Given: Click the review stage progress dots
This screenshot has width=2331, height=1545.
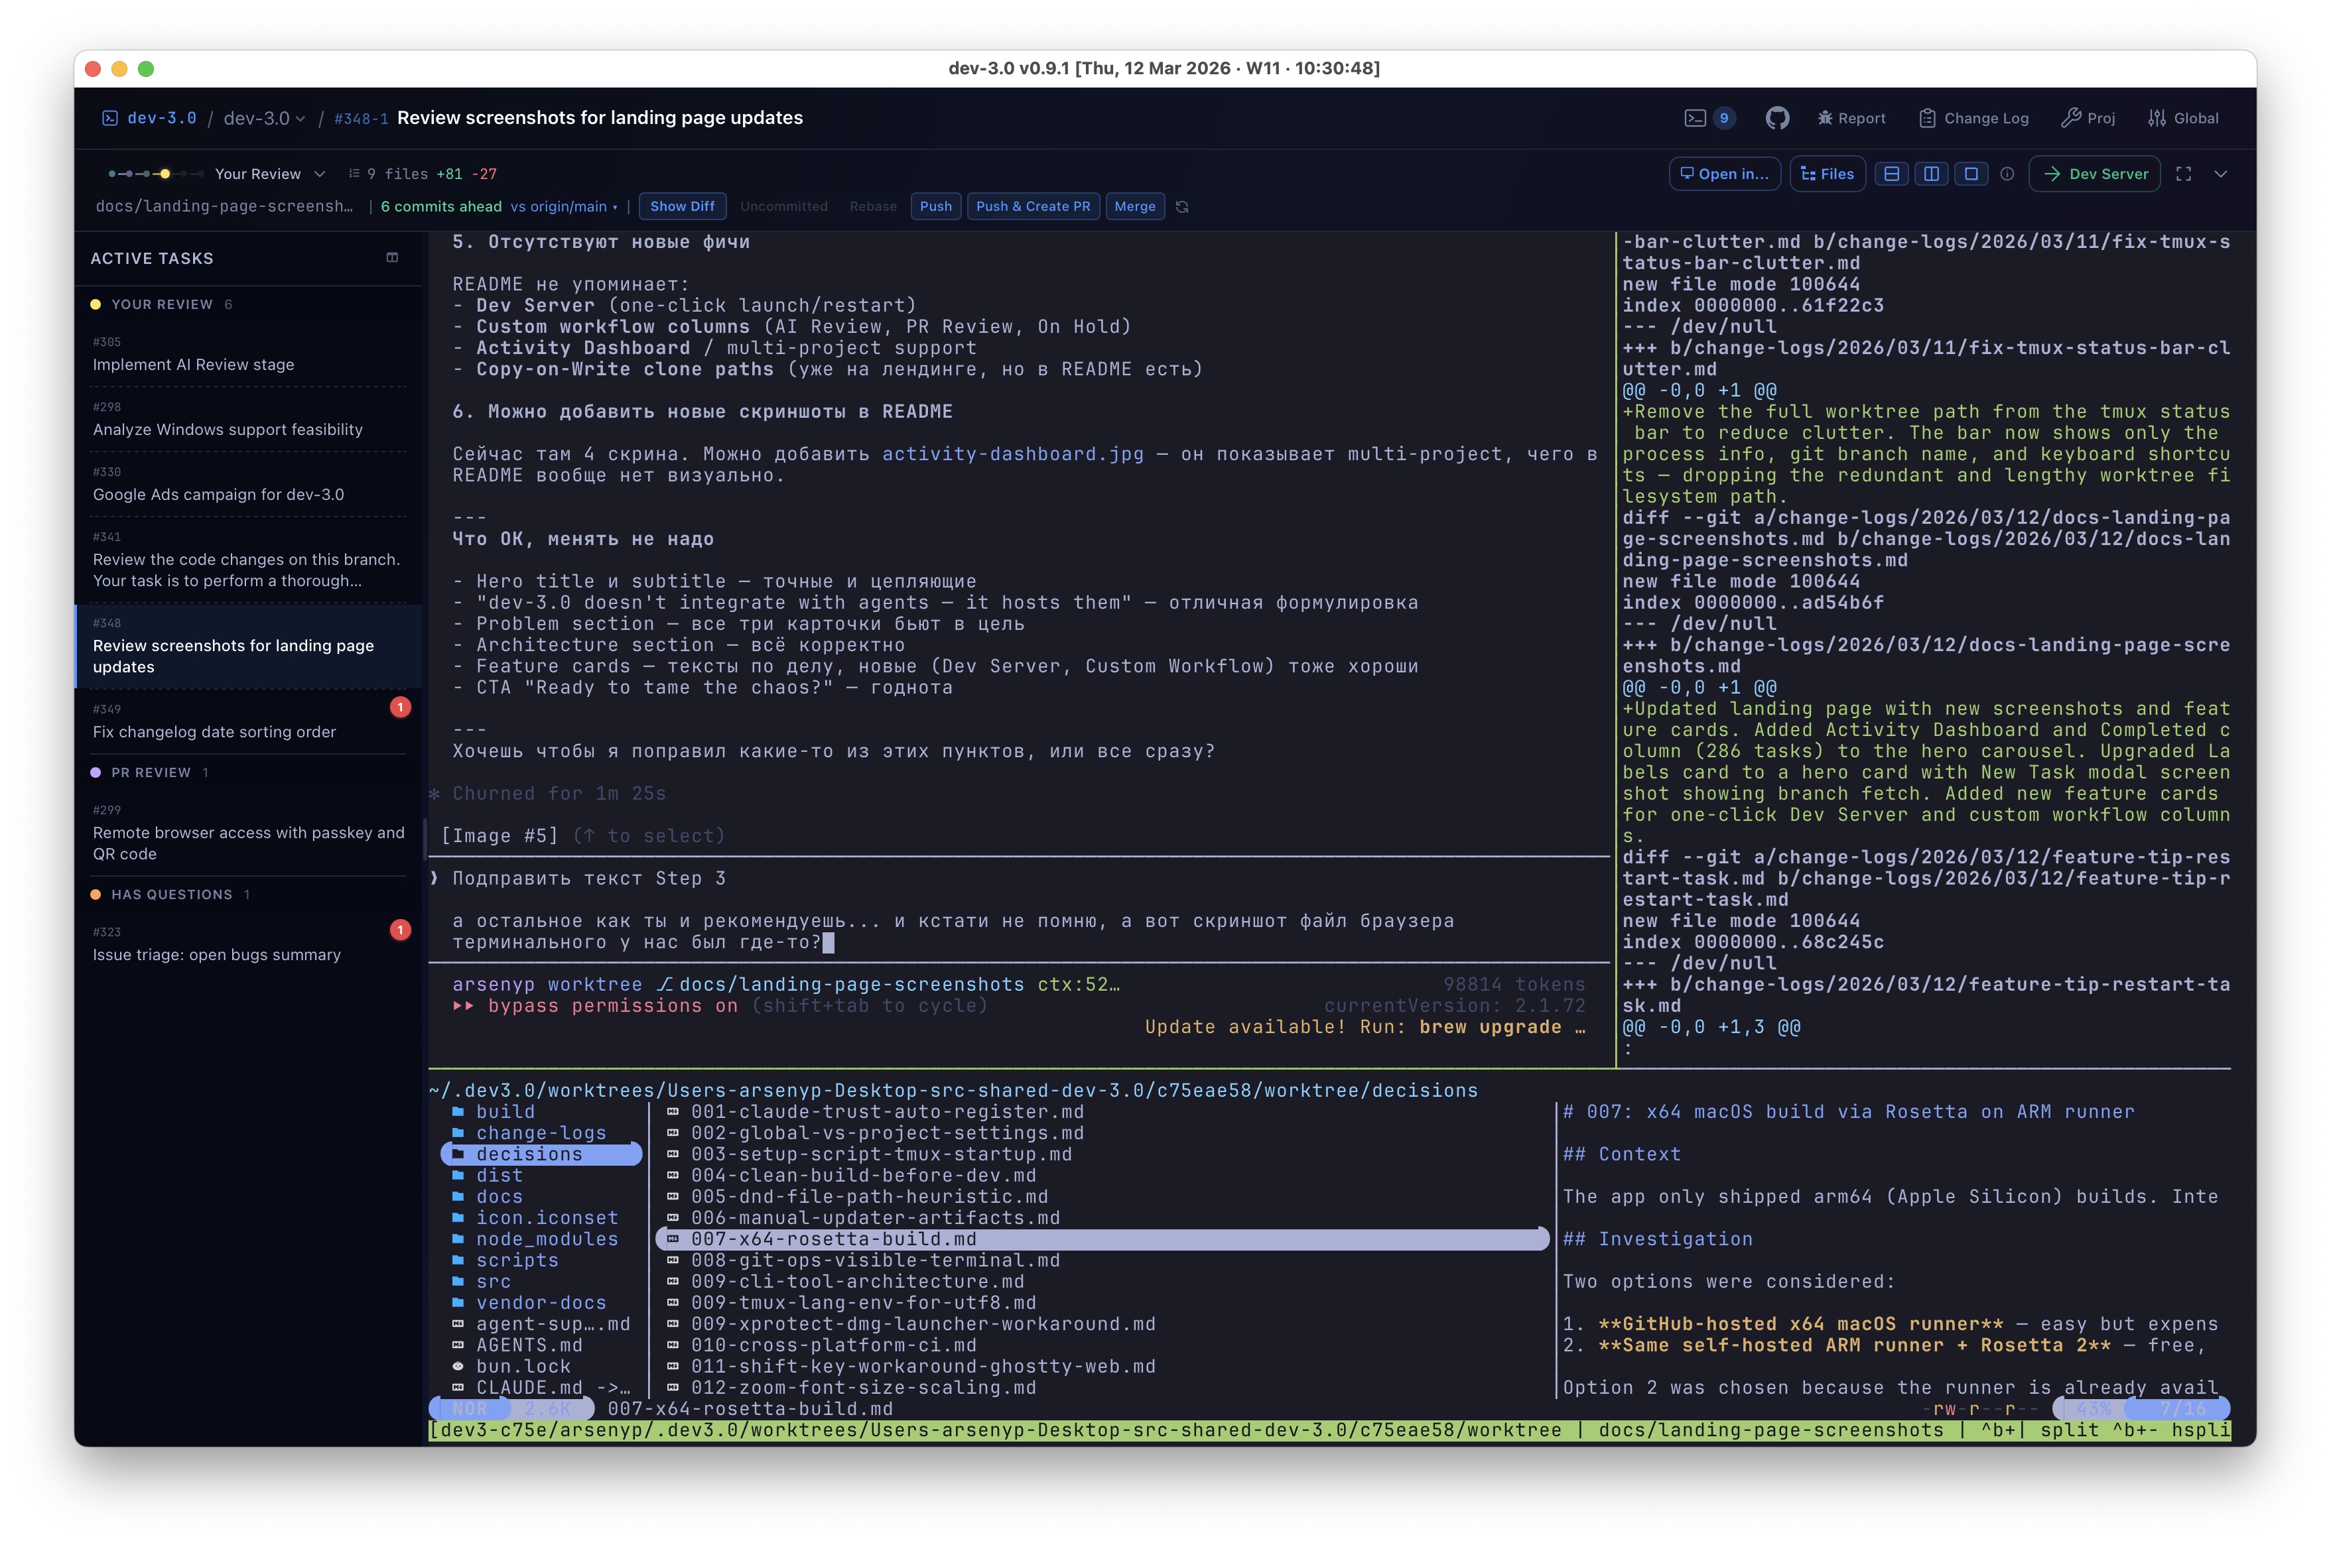Looking at the screenshot, I should coord(148,174).
